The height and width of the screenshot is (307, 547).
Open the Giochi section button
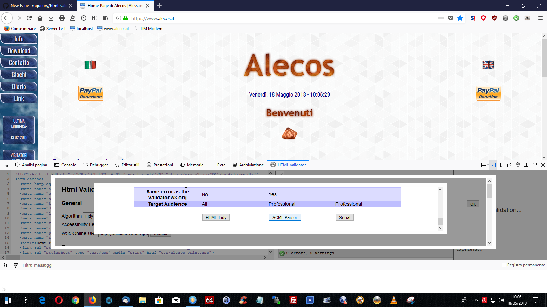(19, 75)
